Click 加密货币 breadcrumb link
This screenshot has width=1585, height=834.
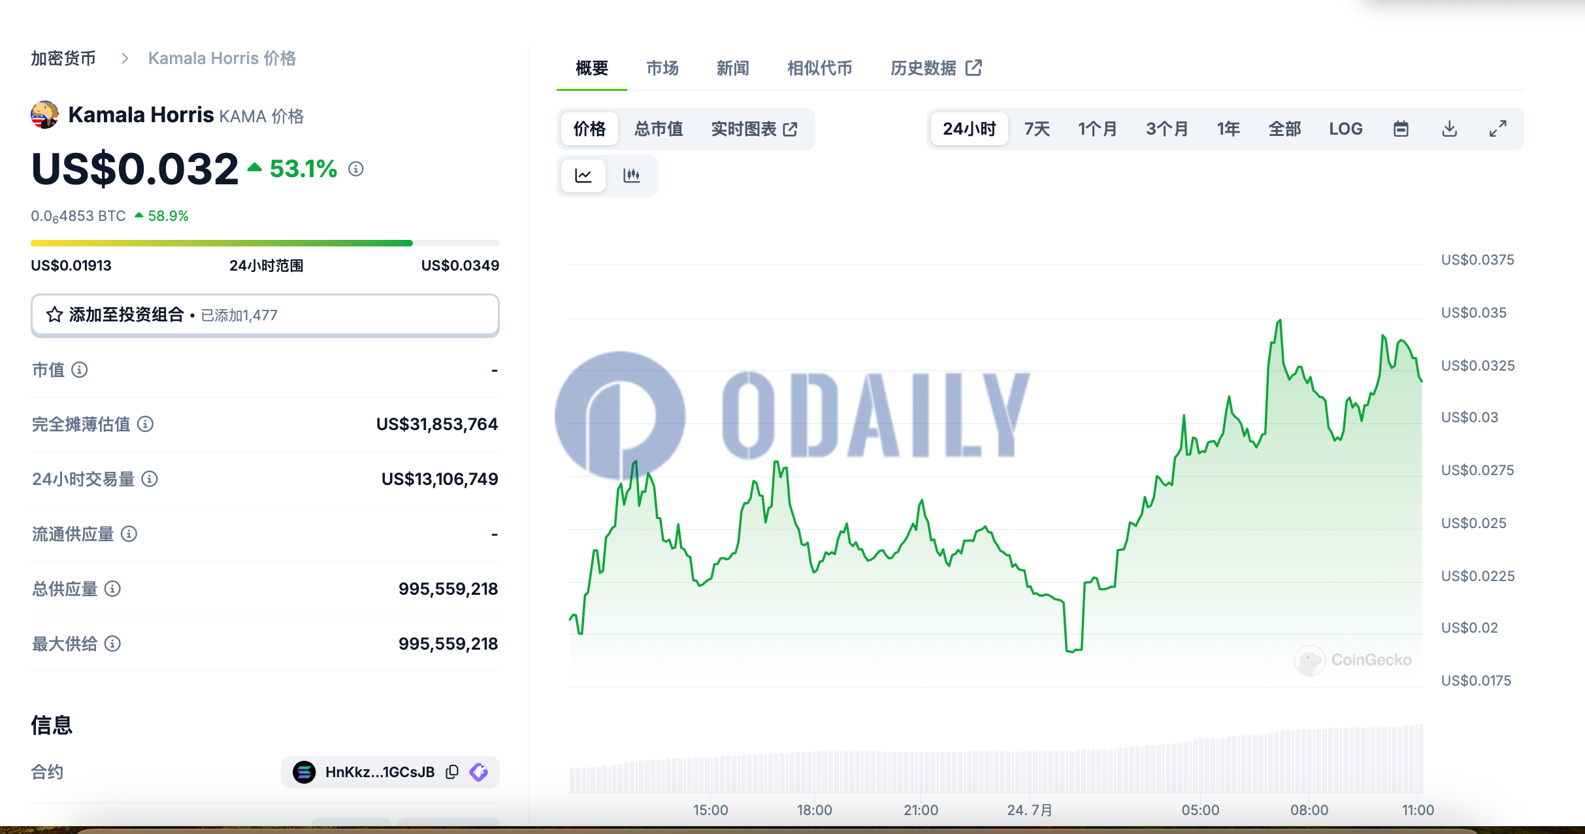point(63,58)
